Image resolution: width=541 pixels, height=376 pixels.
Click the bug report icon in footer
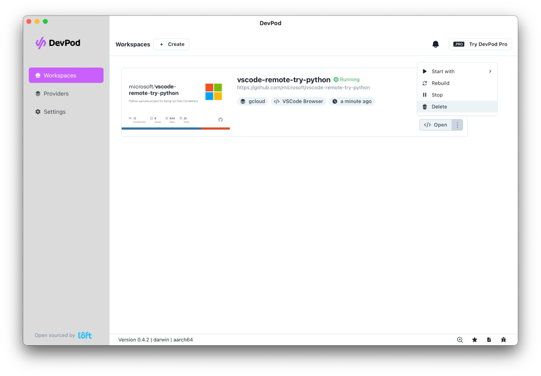click(503, 340)
